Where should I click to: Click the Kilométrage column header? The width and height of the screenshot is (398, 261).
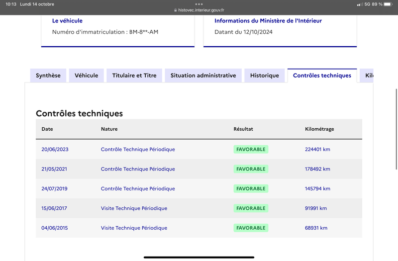pos(319,129)
